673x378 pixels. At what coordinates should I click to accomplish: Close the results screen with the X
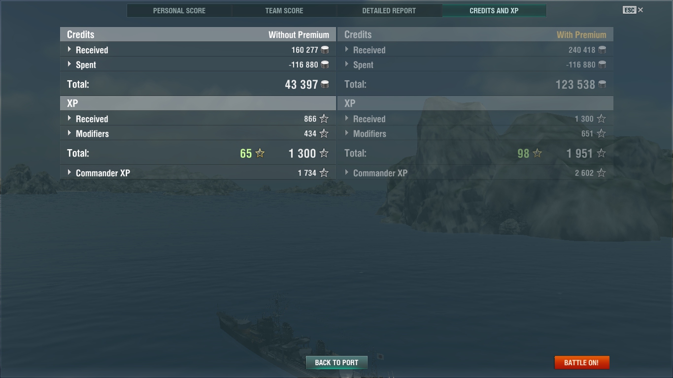(x=640, y=10)
